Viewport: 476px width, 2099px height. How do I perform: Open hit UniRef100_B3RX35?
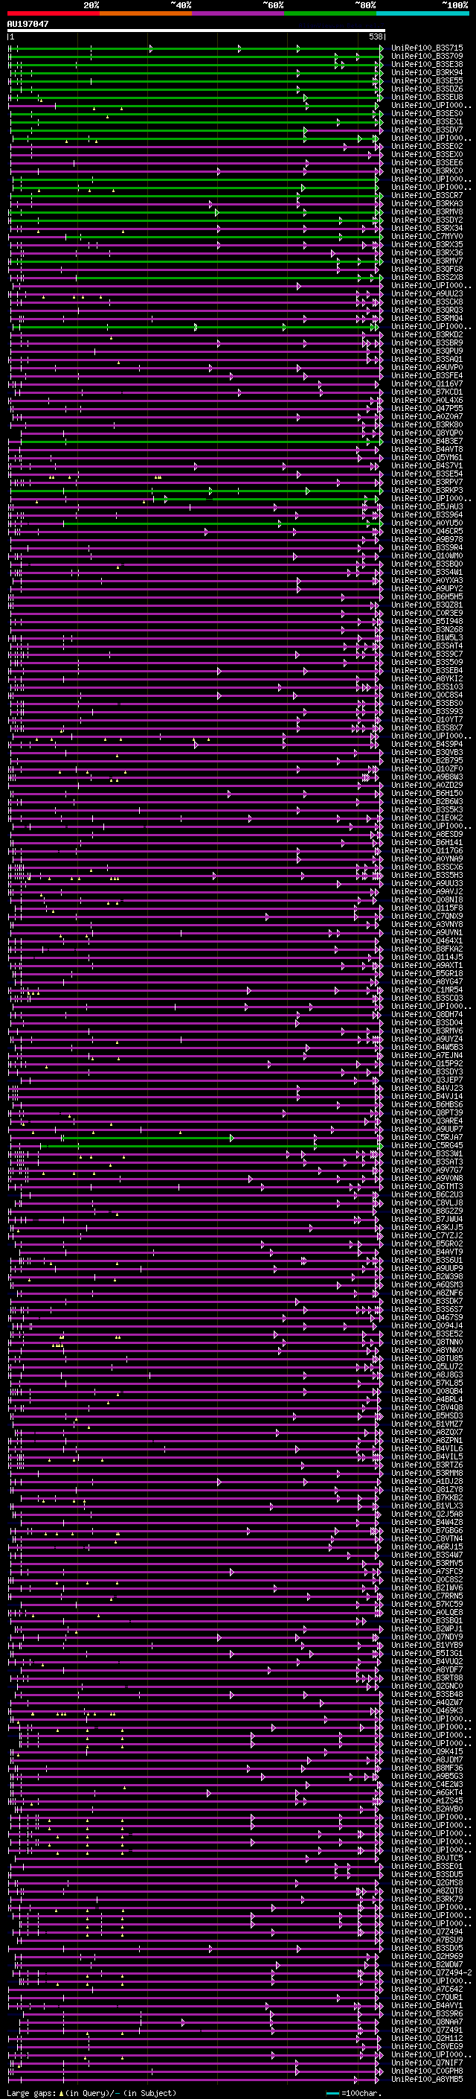coord(427,244)
